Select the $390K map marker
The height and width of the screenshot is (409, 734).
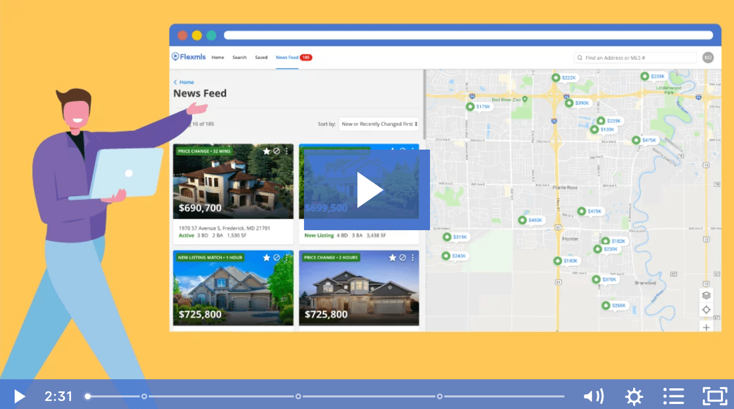[x=578, y=103]
